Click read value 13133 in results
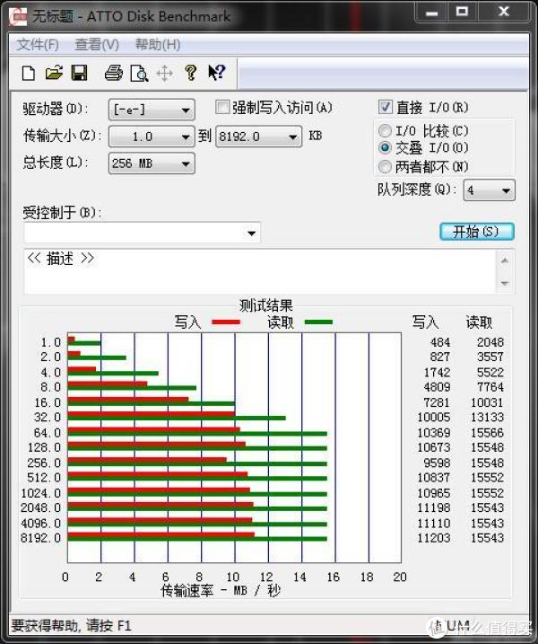This screenshot has height=644, width=538. [x=487, y=417]
